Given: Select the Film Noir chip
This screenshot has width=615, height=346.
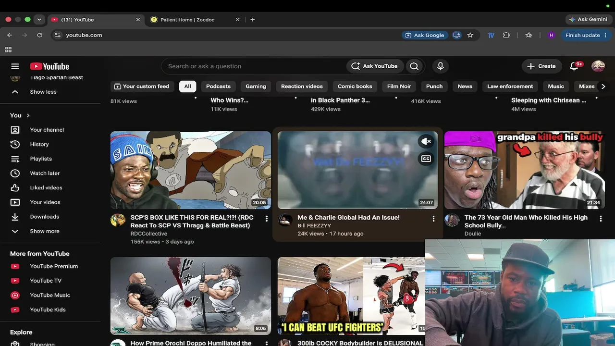Looking at the screenshot, I should point(399,86).
